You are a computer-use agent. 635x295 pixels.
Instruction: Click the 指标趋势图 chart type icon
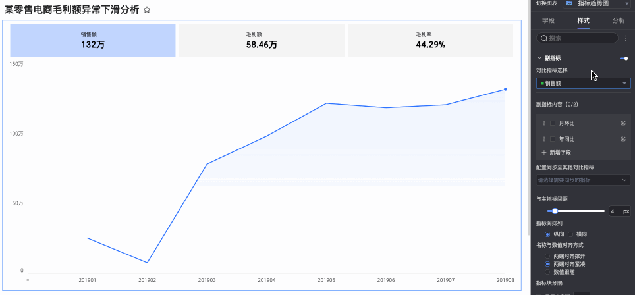pos(569,3)
